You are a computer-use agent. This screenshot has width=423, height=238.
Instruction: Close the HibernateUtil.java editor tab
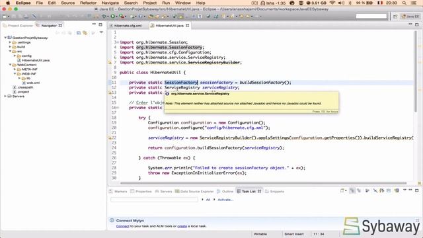click(187, 25)
